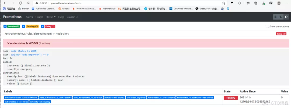Click the alertname=node status is WODN label
Screen dimensions: 291x108
coord(21,98)
